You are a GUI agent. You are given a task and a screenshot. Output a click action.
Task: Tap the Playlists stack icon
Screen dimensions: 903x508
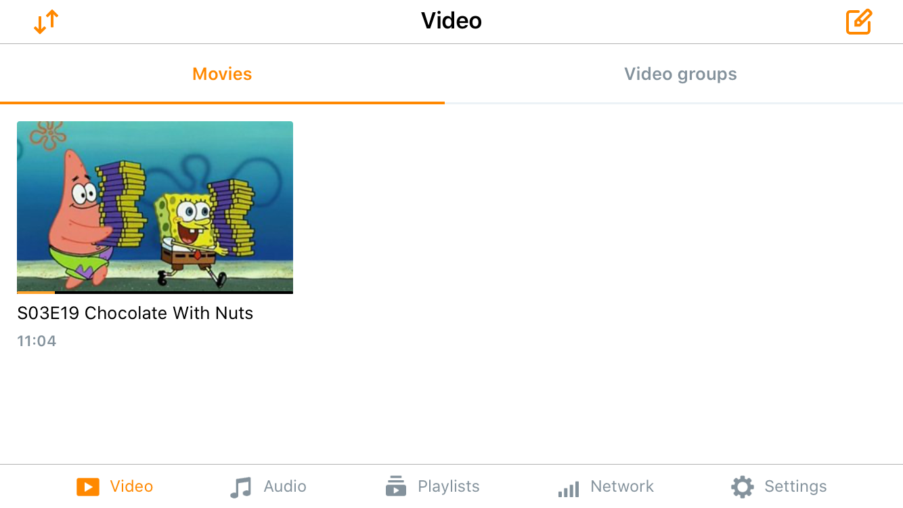(x=396, y=486)
